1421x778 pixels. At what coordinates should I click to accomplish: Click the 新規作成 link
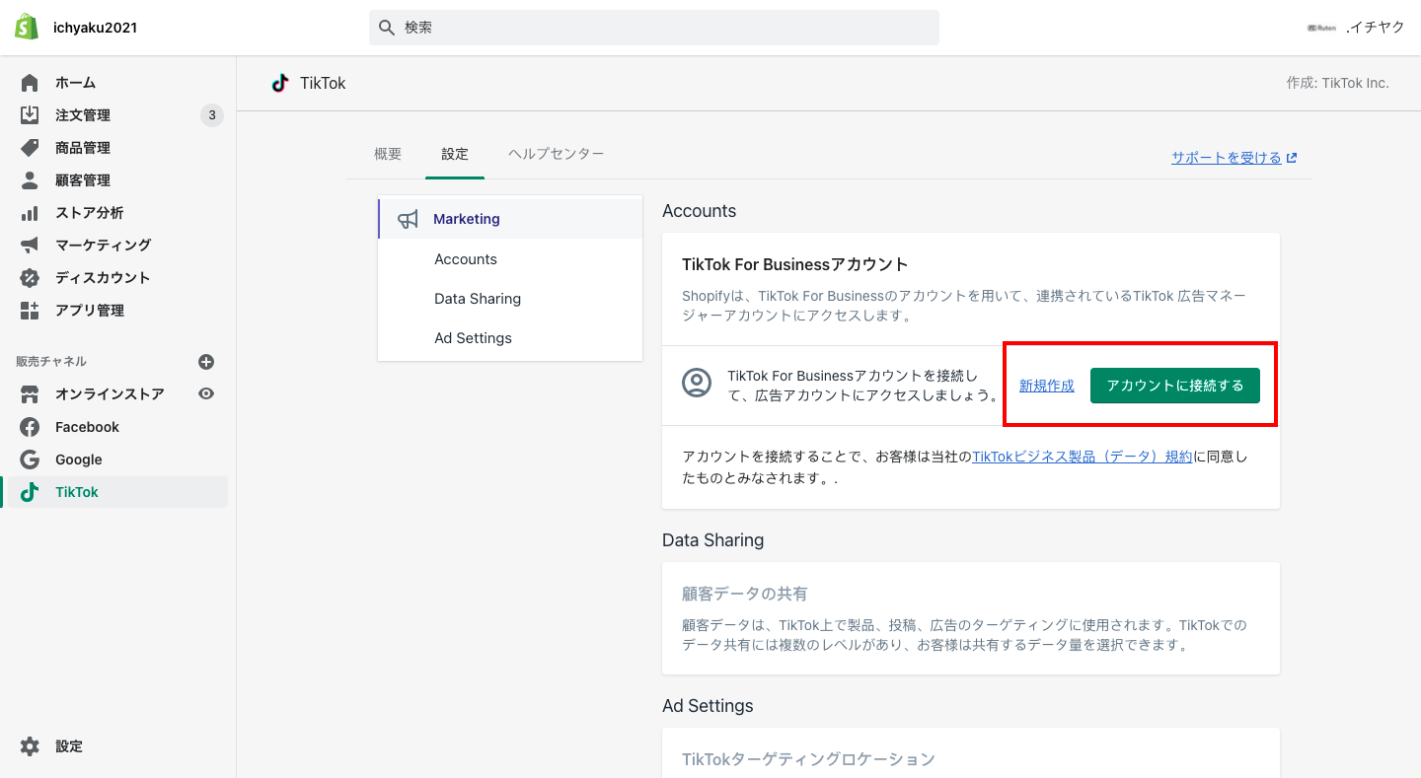[x=1047, y=386]
